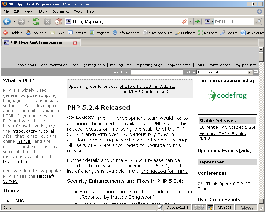Click the URL address bar field
This screenshot has width=265, height=212.
(x=127, y=21)
